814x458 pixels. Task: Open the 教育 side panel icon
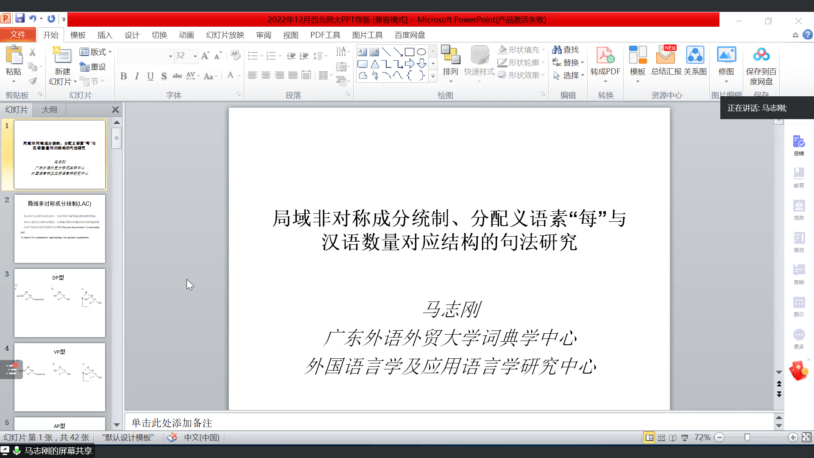point(799,178)
